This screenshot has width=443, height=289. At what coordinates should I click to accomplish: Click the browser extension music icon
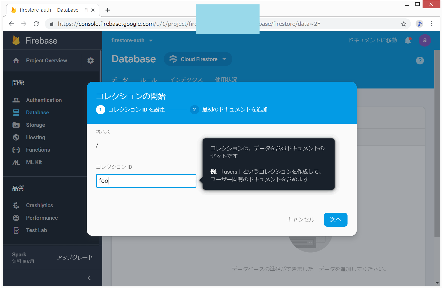(419, 24)
